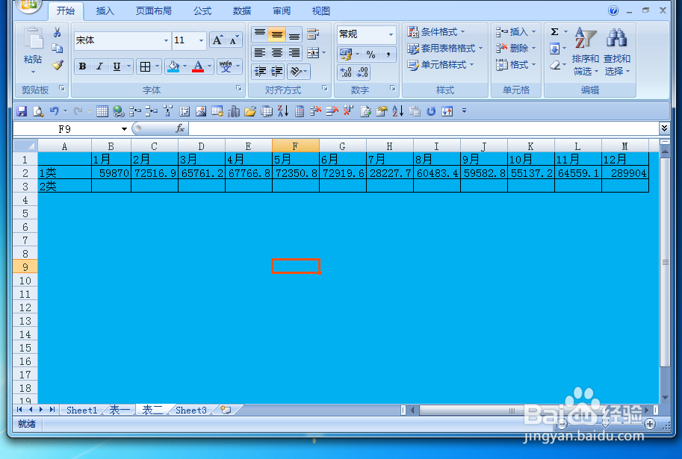Click the Name Box showing F9
Screen dimensions: 682x459
65,129
